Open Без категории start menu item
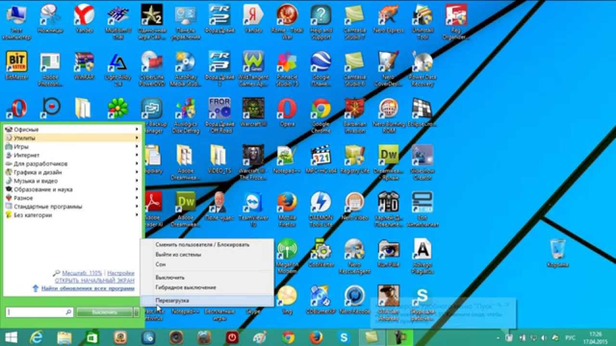616x346 pixels. 72,215
